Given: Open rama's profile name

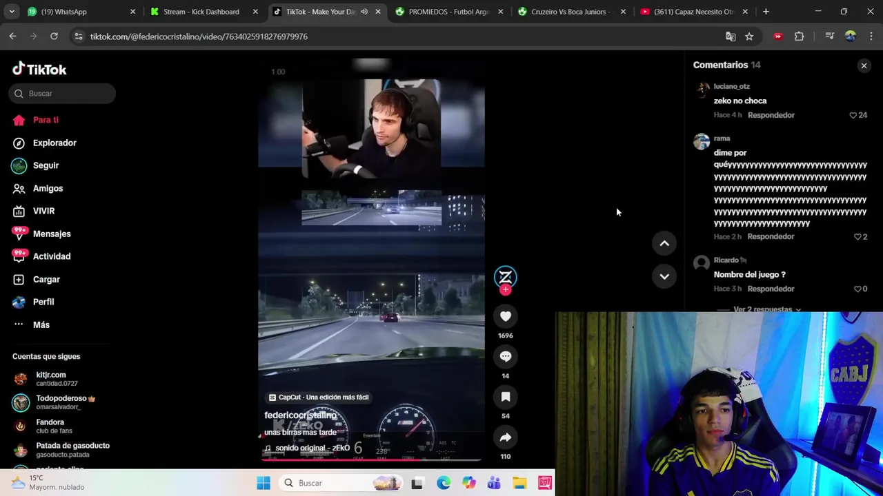Looking at the screenshot, I should coord(722,138).
